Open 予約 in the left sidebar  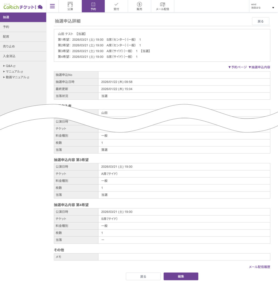23,27
